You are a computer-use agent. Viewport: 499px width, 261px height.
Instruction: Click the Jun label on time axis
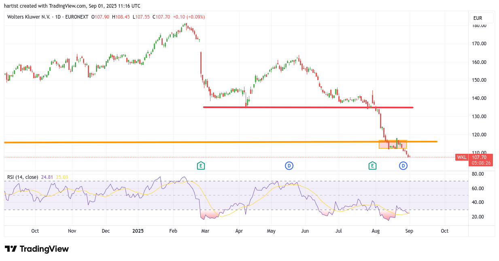tap(305, 231)
